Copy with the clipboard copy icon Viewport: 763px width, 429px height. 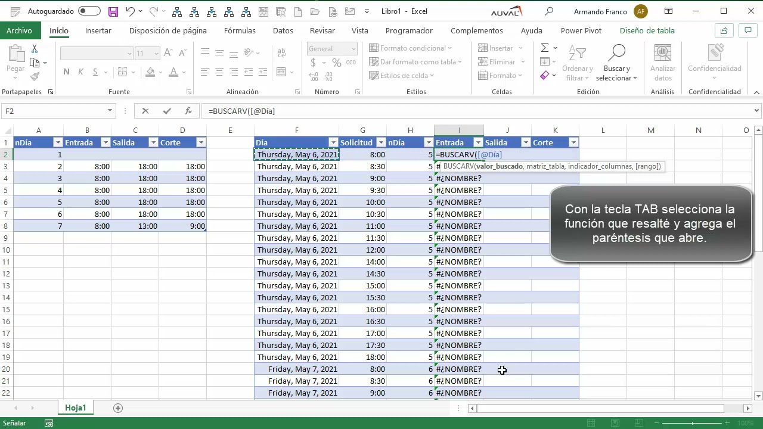(34, 63)
